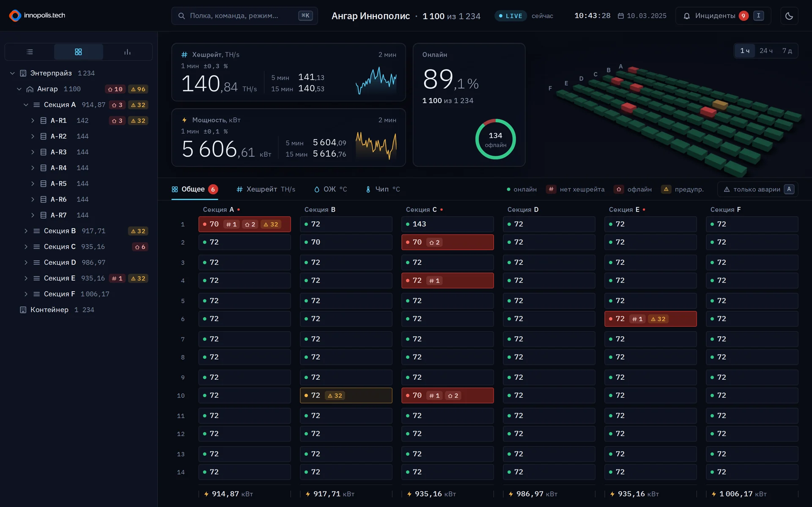Expand Секция F in the tree

pyautogui.click(x=26, y=294)
